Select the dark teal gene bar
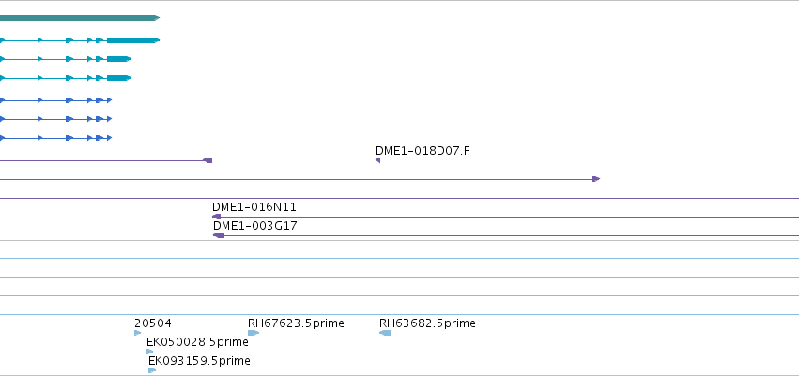This screenshot has width=799, height=376. pyautogui.click(x=80, y=18)
